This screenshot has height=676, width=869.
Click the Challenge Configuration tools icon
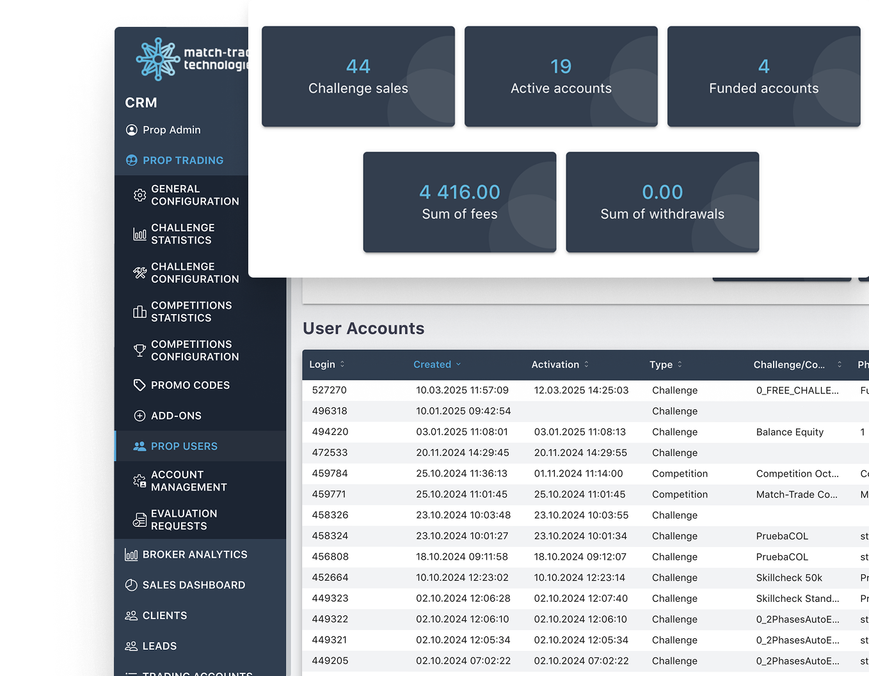click(140, 273)
